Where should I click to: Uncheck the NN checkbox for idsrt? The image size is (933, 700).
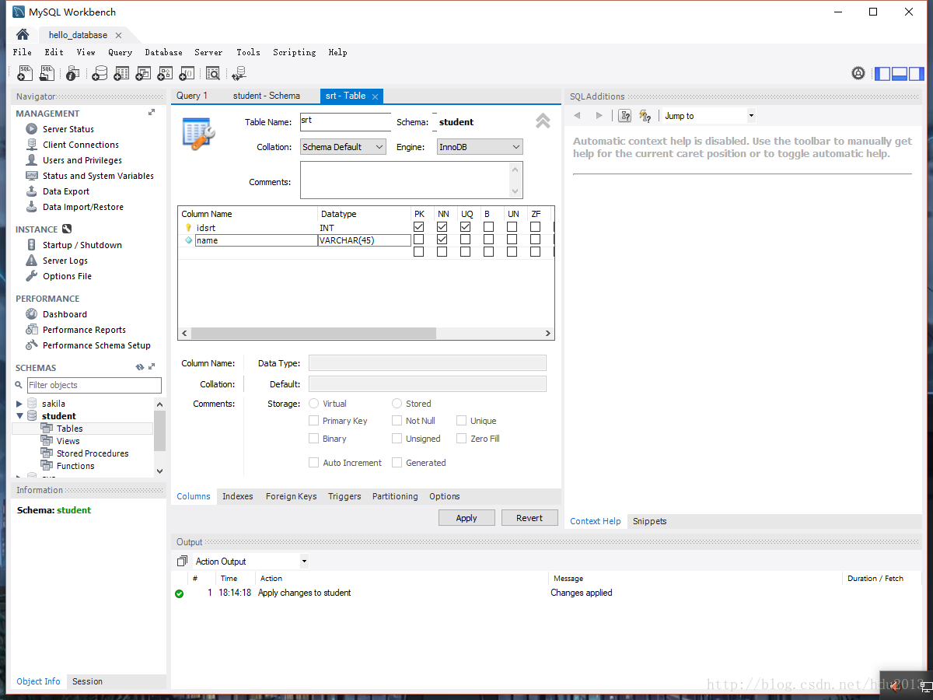(442, 227)
